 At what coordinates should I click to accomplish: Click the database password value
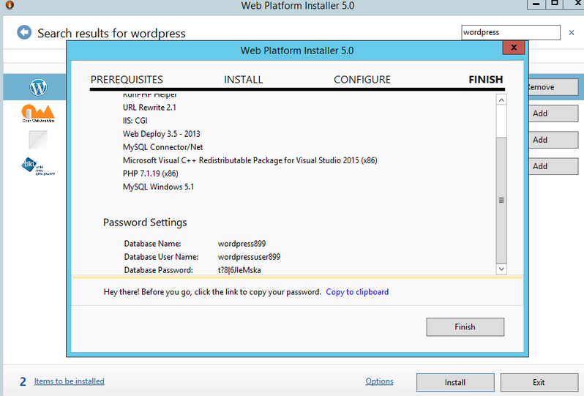[x=239, y=270]
